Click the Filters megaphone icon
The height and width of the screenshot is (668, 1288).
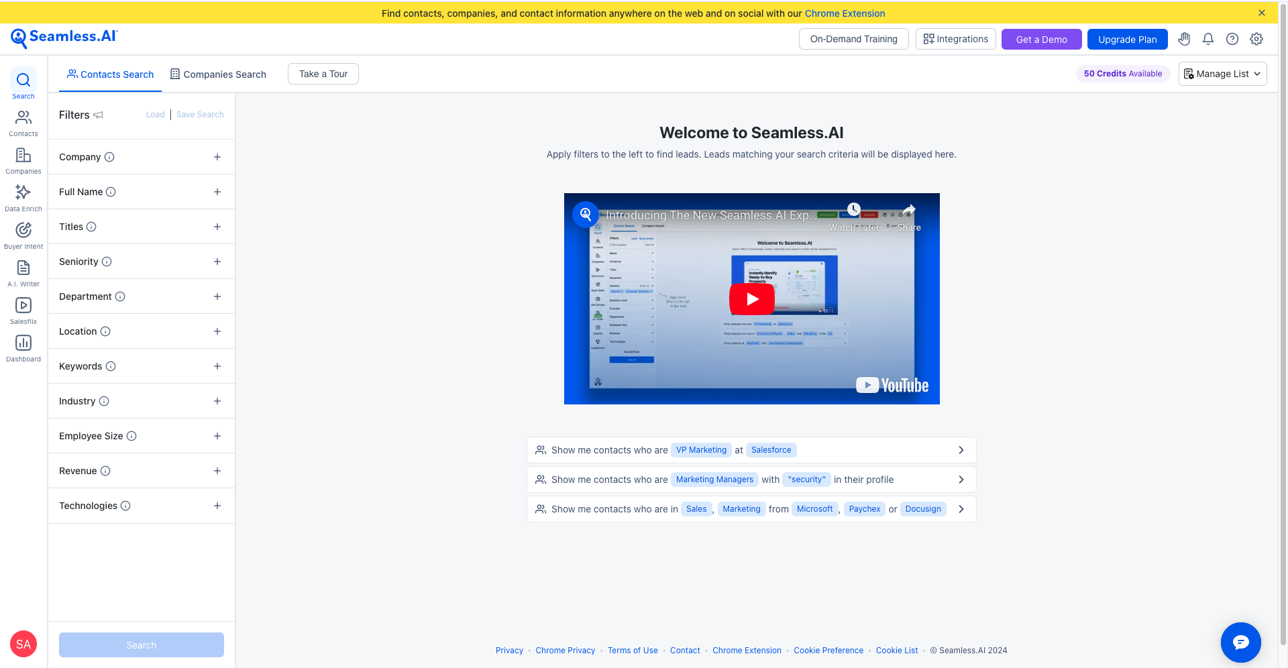point(98,115)
